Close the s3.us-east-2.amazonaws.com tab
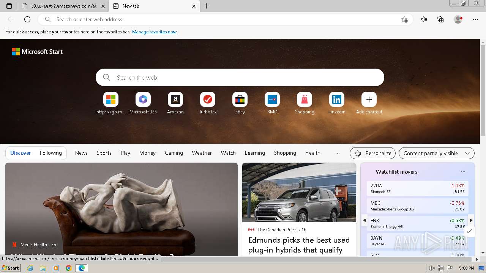This screenshot has height=273, width=486. (103, 6)
